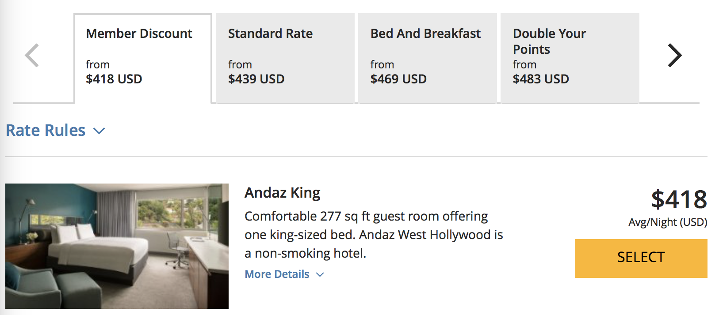This screenshot has height=315, width=719.
Task: Click the $439 USD Standard Rate price
Action: [256, 79]
